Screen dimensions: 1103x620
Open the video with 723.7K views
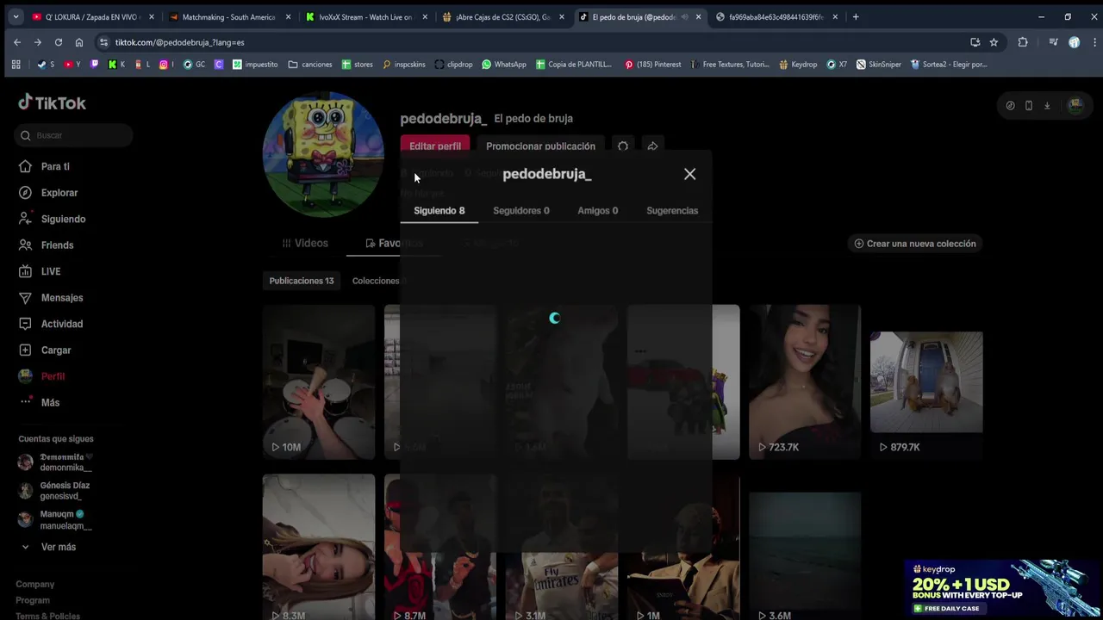pyautogui.click(x=804, y=382)
